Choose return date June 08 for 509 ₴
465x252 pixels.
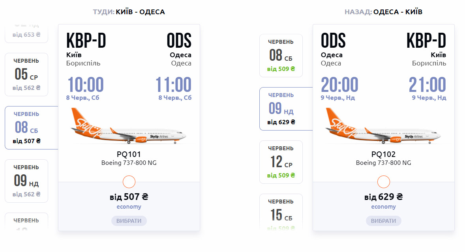tap(281, 56)
